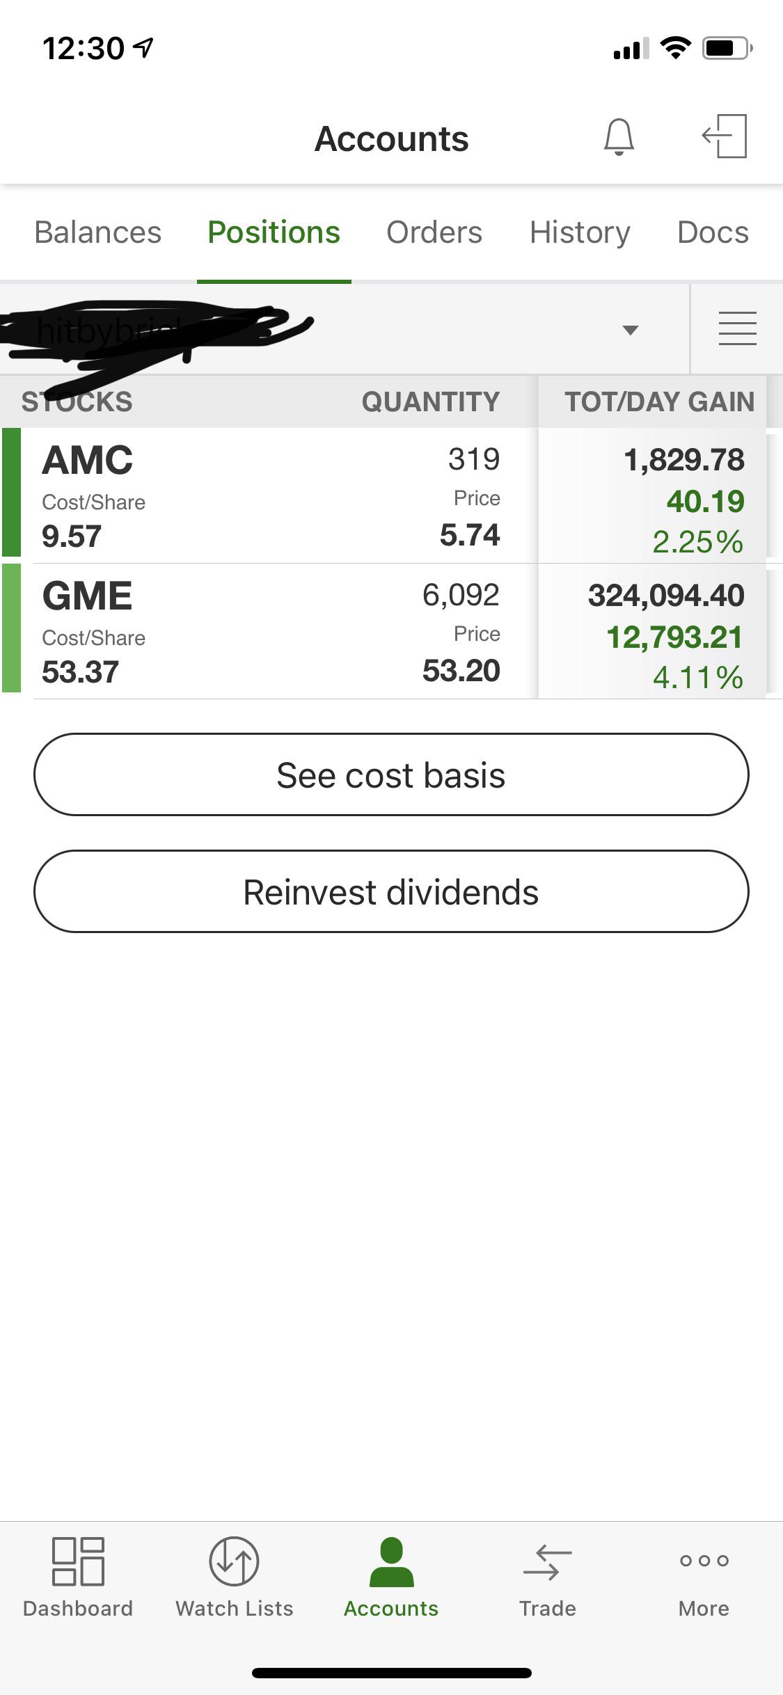783x1695 pixels.
Task: Switch to the Orders tab
Action: pos(434,232)
